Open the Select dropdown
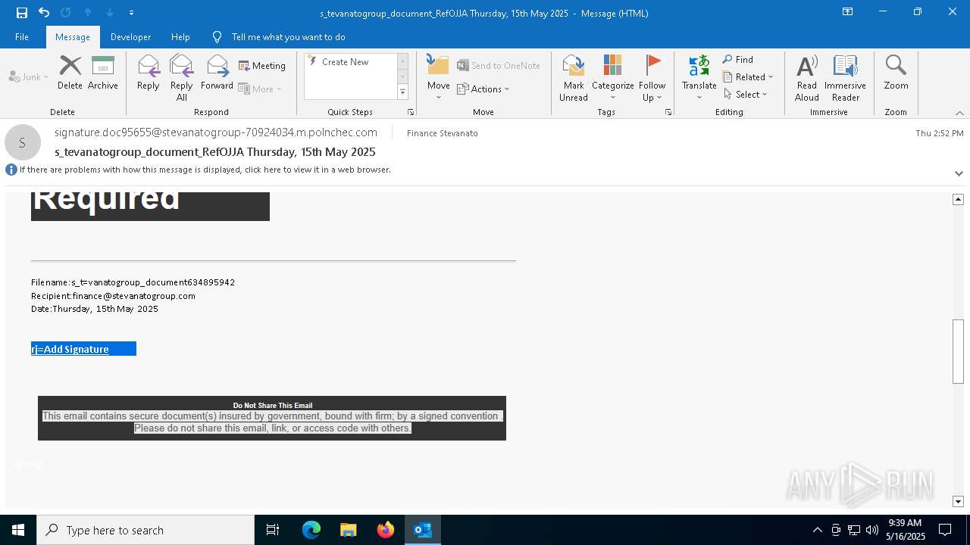This screenshot has width=970, height=545. click(746, 95)
